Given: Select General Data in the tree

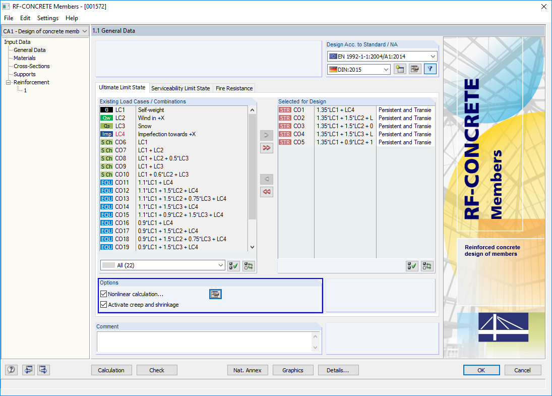Looking at the screenshot, I should pos(30,50).
